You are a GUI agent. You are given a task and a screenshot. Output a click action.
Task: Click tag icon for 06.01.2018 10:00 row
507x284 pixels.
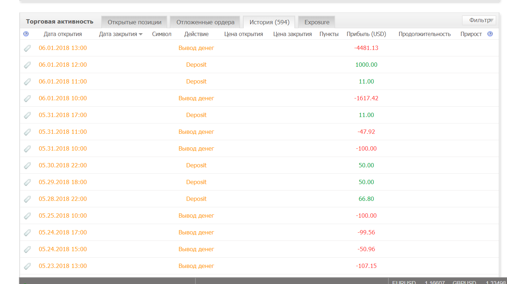click(x=27, y=98)
